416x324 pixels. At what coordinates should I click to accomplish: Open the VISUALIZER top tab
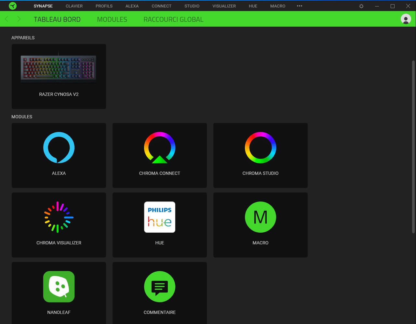point(224,6)
